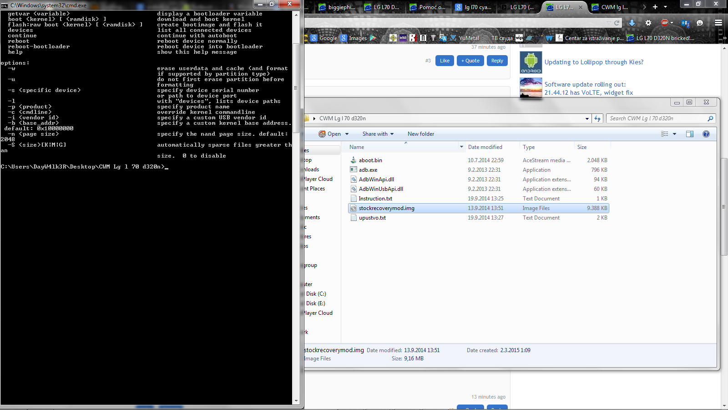This screenshot has height=410, width=728.
Task: Open the YuMetal bookmark
Action: point(465,38)
